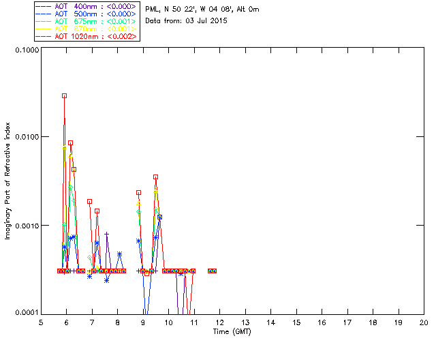
Task: Click the 0.0010 y-axis label
Action: click(x=27, y=226)
